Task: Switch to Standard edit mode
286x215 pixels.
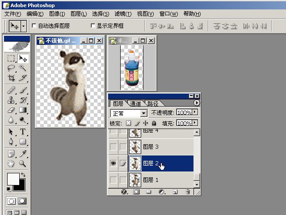Action: click(x=11, y=201)
